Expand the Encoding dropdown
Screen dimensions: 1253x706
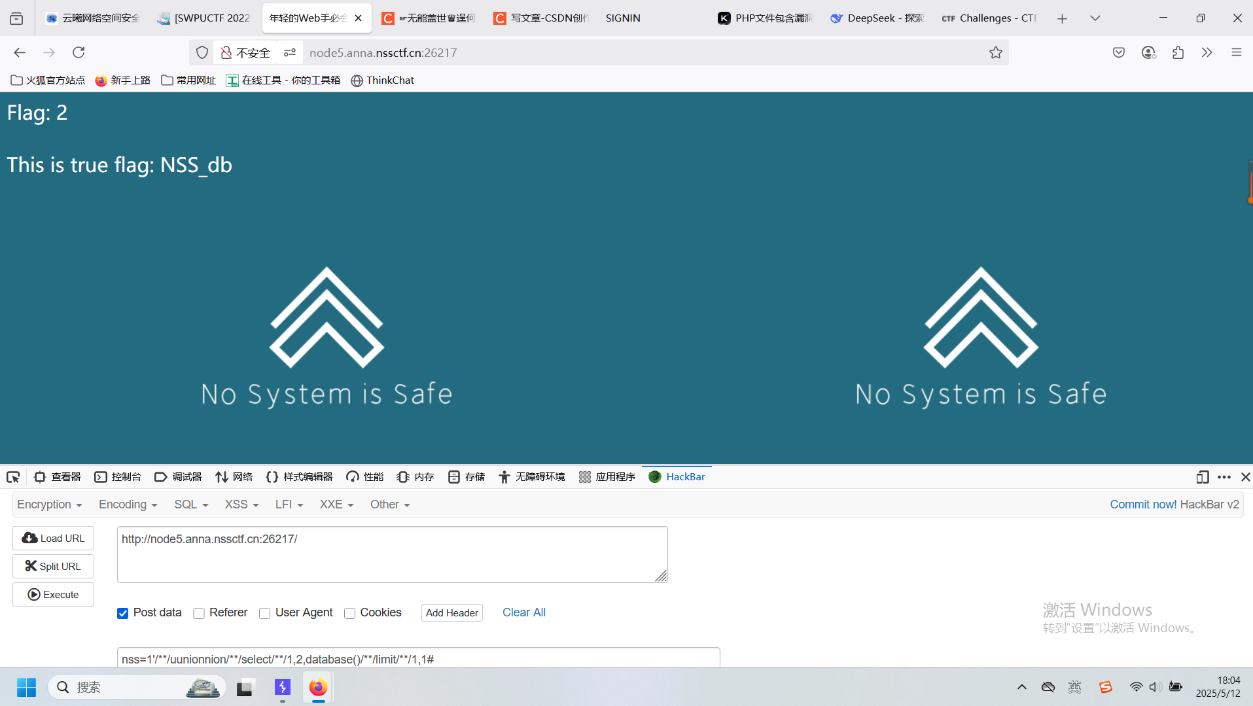pos(128,504)
